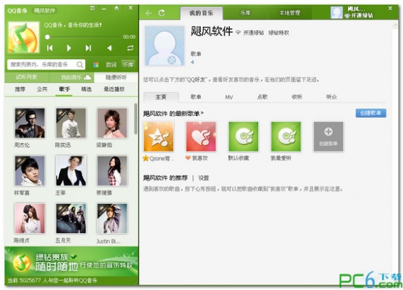
Task: Skip to the next track
Action: [89, 48]
